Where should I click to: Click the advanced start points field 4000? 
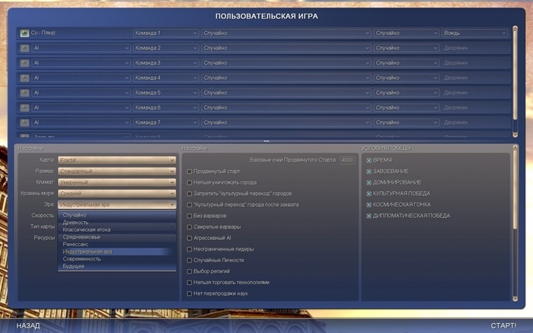tap(348, 160)
